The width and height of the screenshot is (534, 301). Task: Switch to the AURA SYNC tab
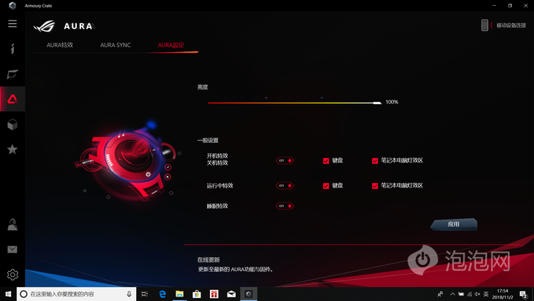(116, 45)
